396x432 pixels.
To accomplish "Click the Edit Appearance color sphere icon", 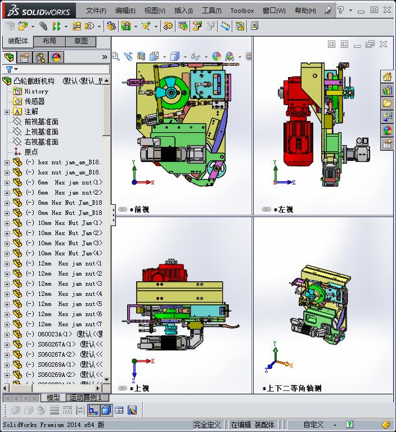I will pos(217,56).
